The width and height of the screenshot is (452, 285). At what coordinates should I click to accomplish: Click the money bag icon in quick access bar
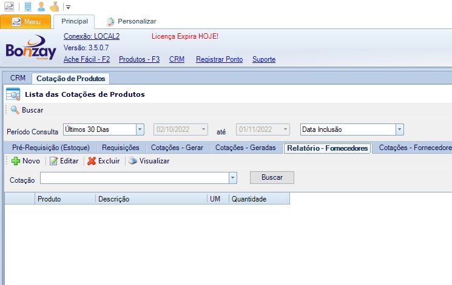(54, 6)
